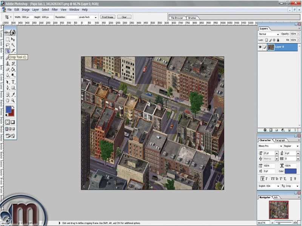Toggle Faux Bold in Character panel
Screen dimensions: 302x226
point(262,179)
